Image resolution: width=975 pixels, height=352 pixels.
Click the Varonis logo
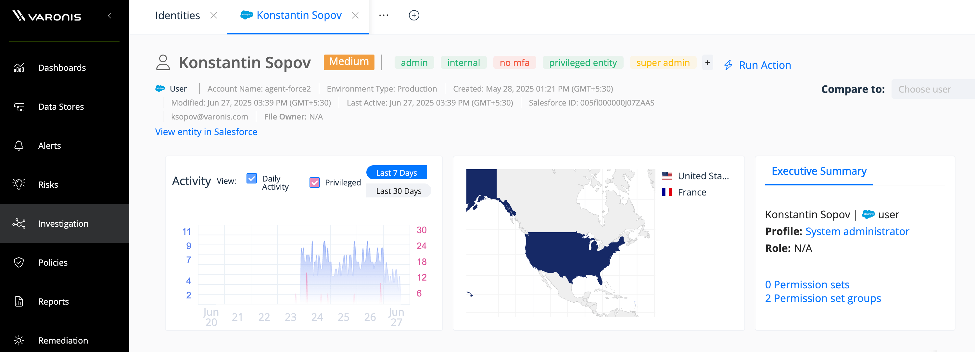tap(46, 16)
